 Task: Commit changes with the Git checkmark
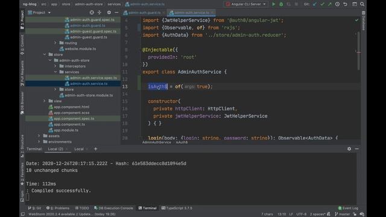click(322, 4)
